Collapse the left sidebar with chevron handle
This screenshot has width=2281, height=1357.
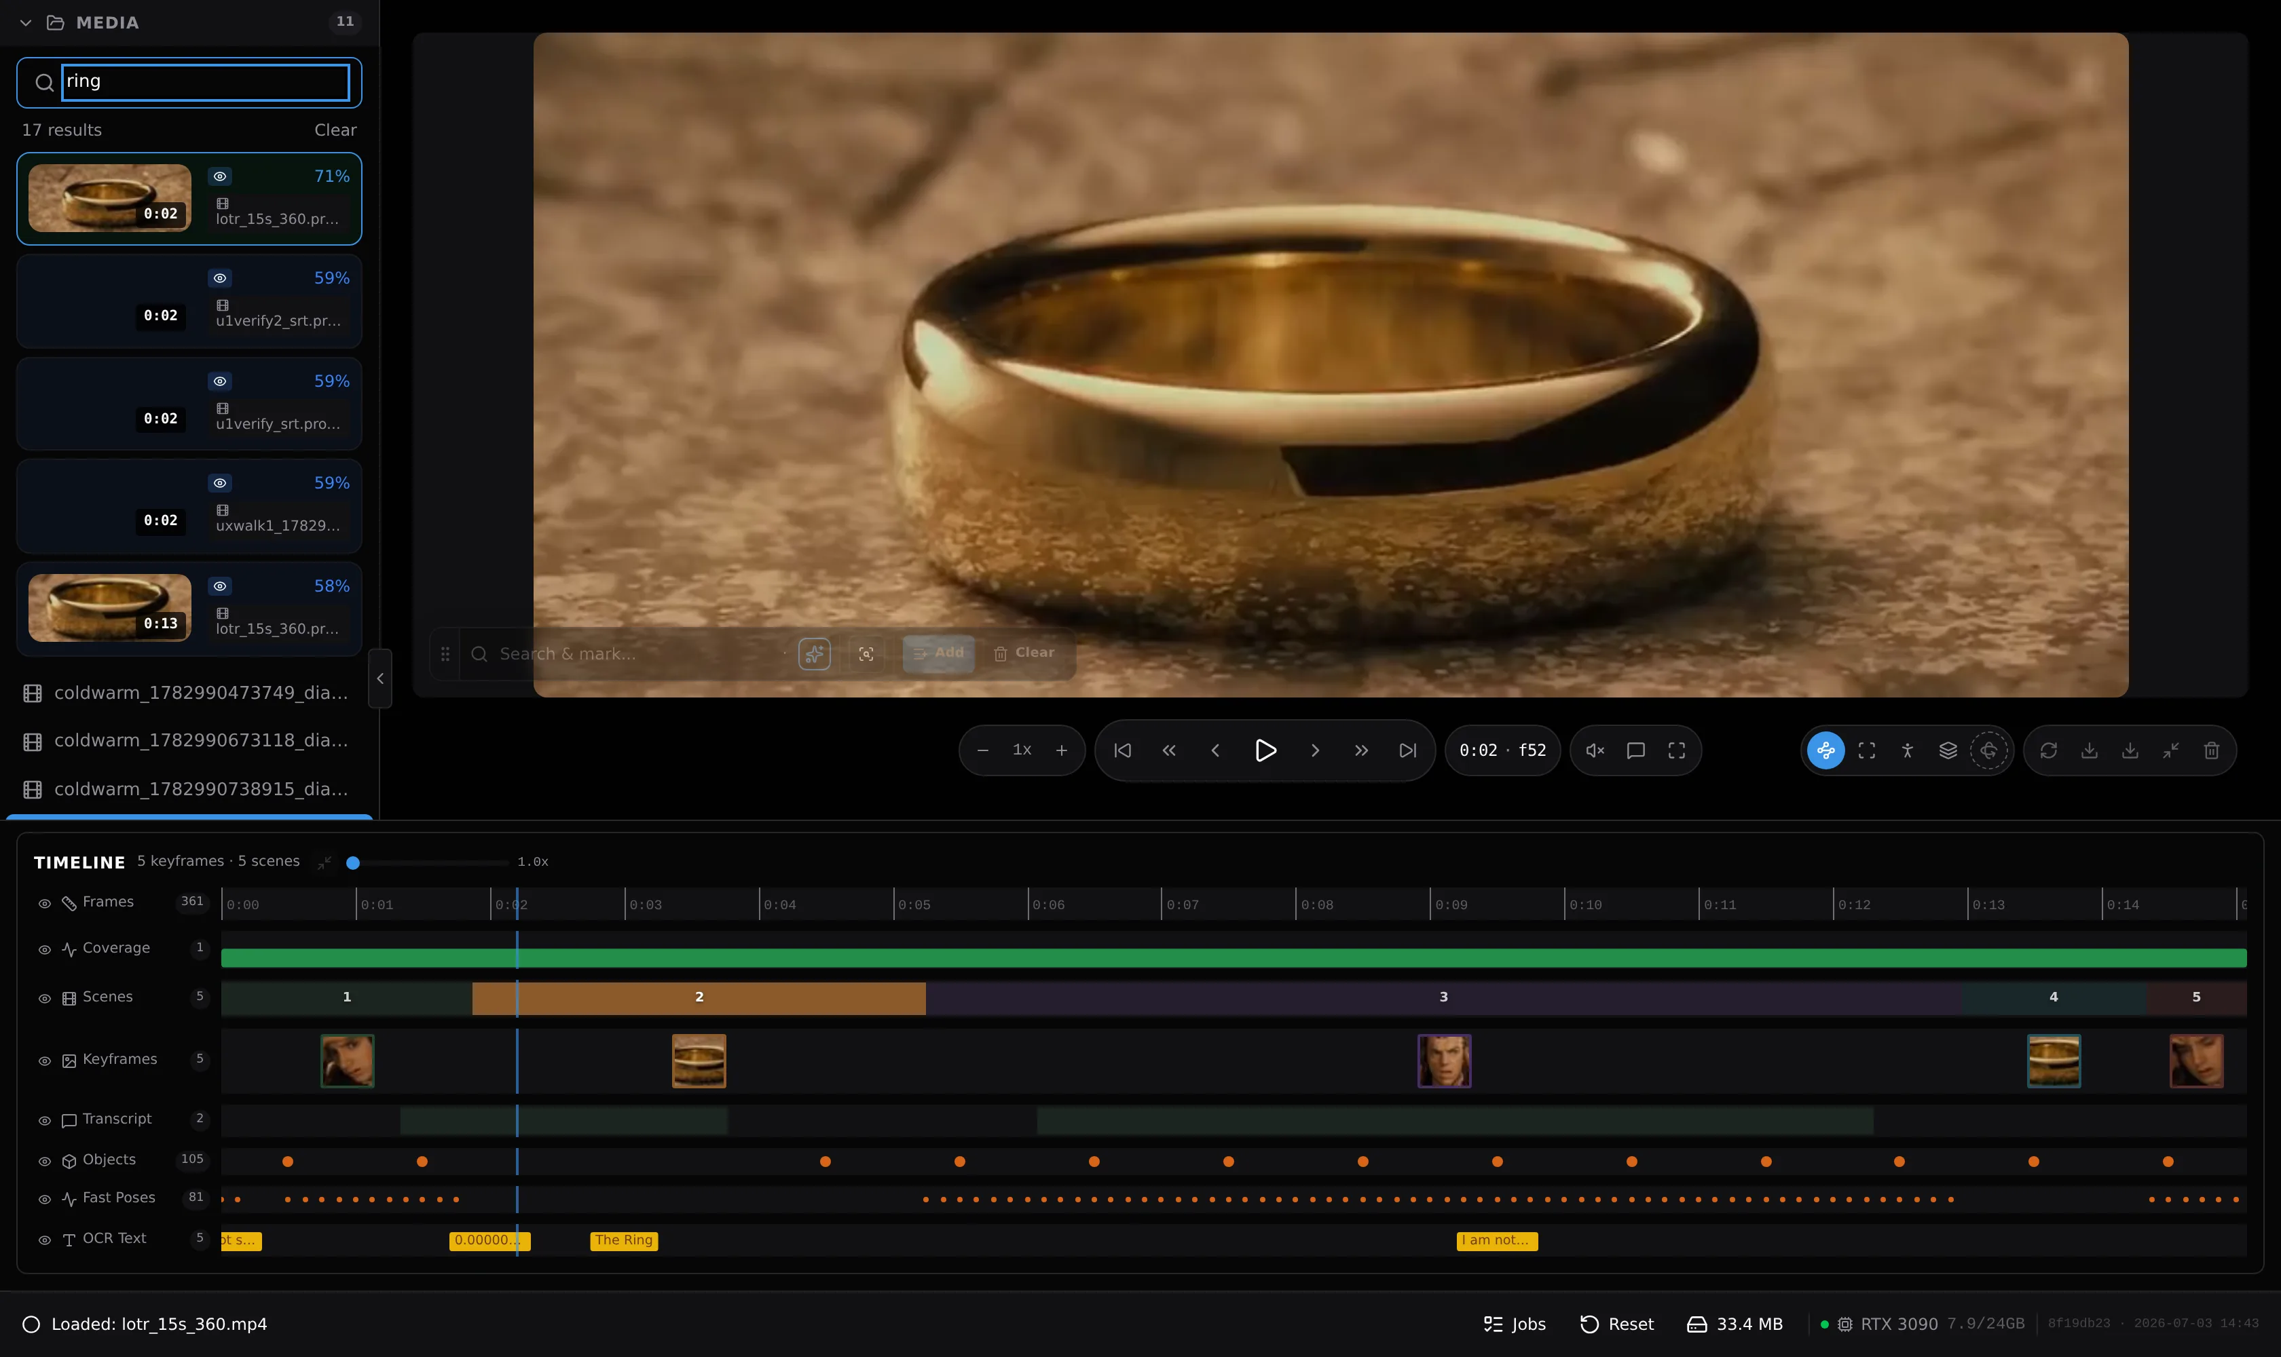click(379, 678)
